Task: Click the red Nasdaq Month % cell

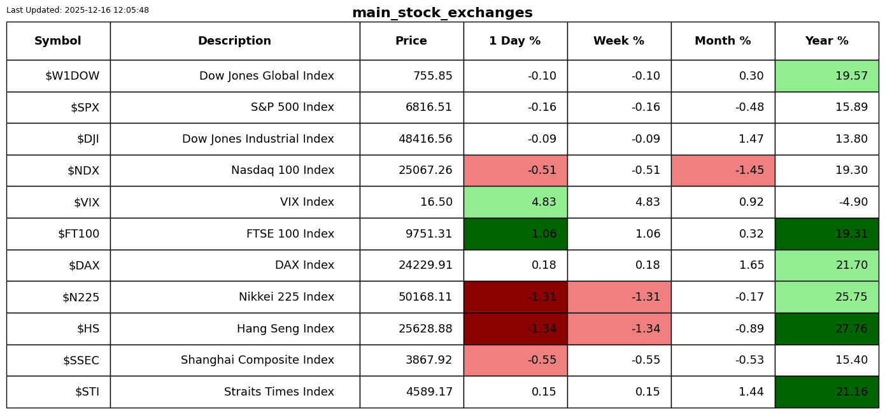Action: click(x=723, y=171)
